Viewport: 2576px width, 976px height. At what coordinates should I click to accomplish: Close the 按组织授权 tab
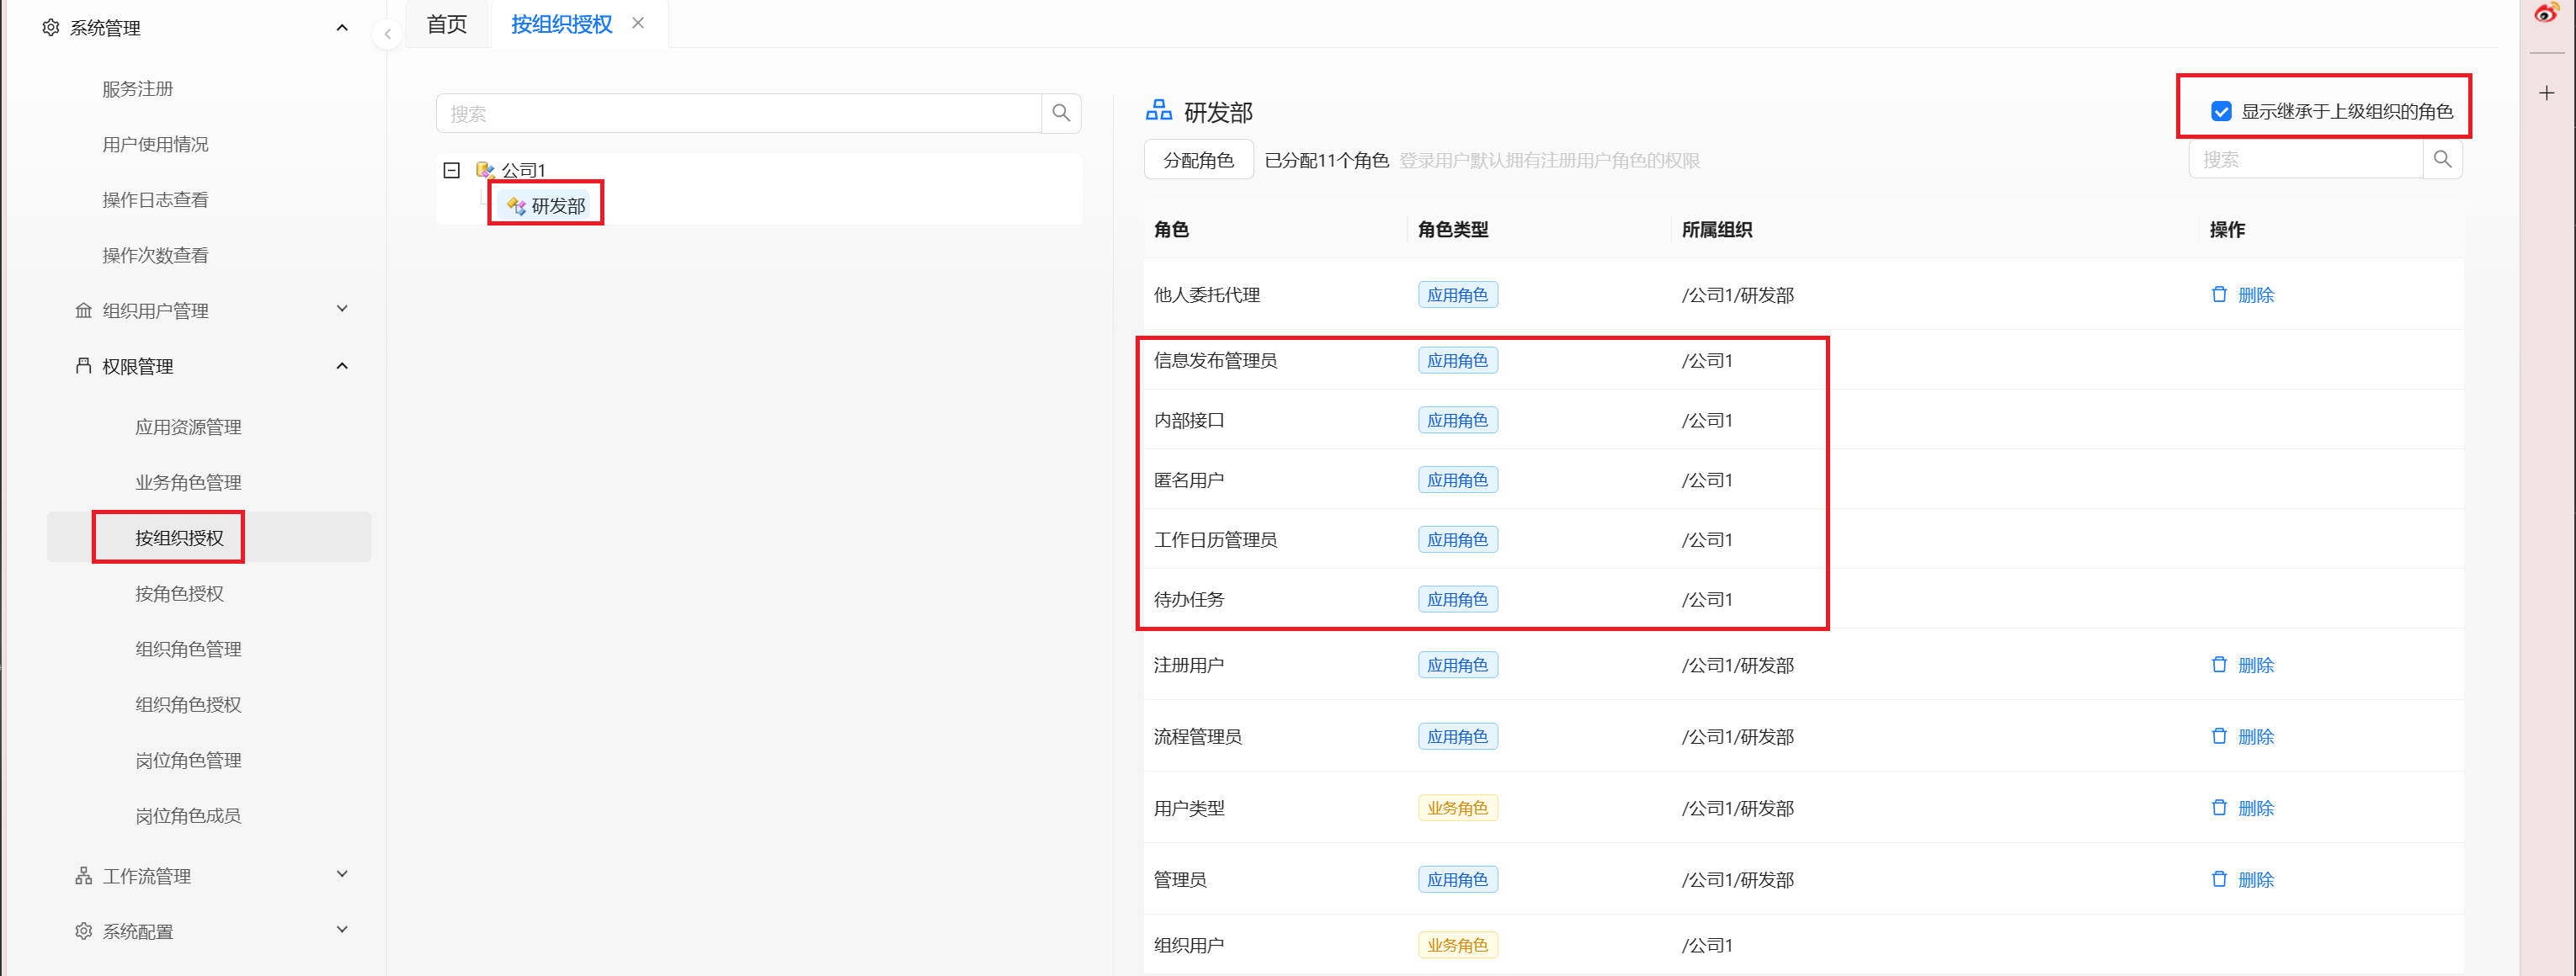638,23
